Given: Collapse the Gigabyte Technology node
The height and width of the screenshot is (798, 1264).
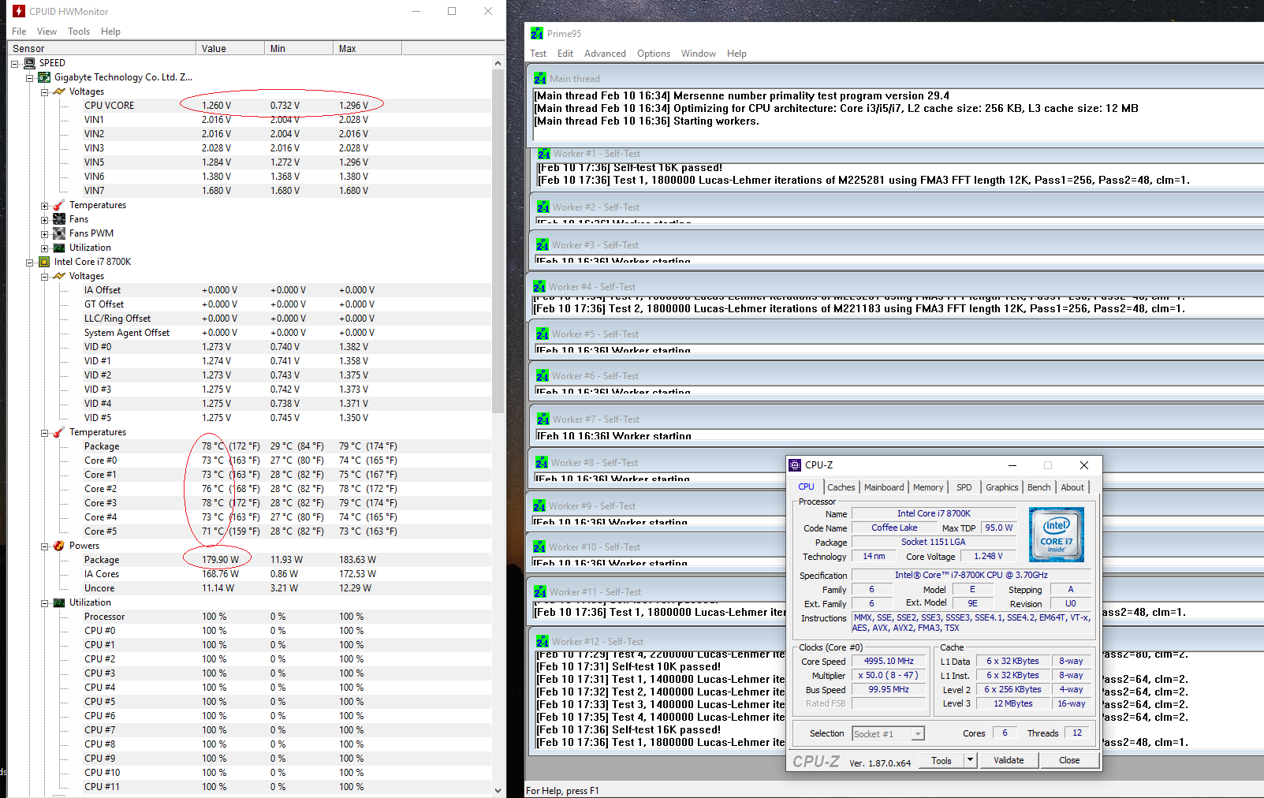Looking at the screenshot, I should pyautogui.click(x=29, y=77).
